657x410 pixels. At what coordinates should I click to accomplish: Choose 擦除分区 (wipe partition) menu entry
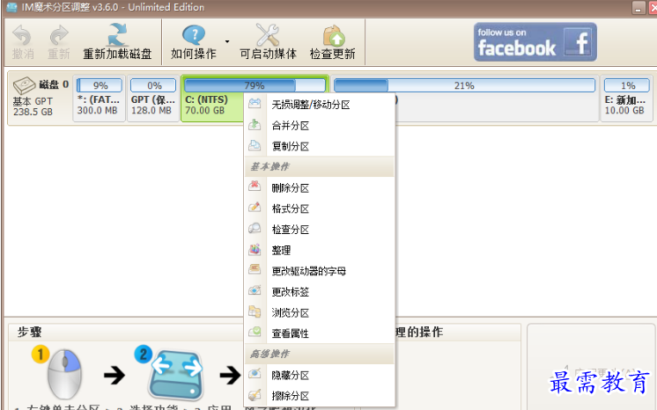(x=320, y=396)
